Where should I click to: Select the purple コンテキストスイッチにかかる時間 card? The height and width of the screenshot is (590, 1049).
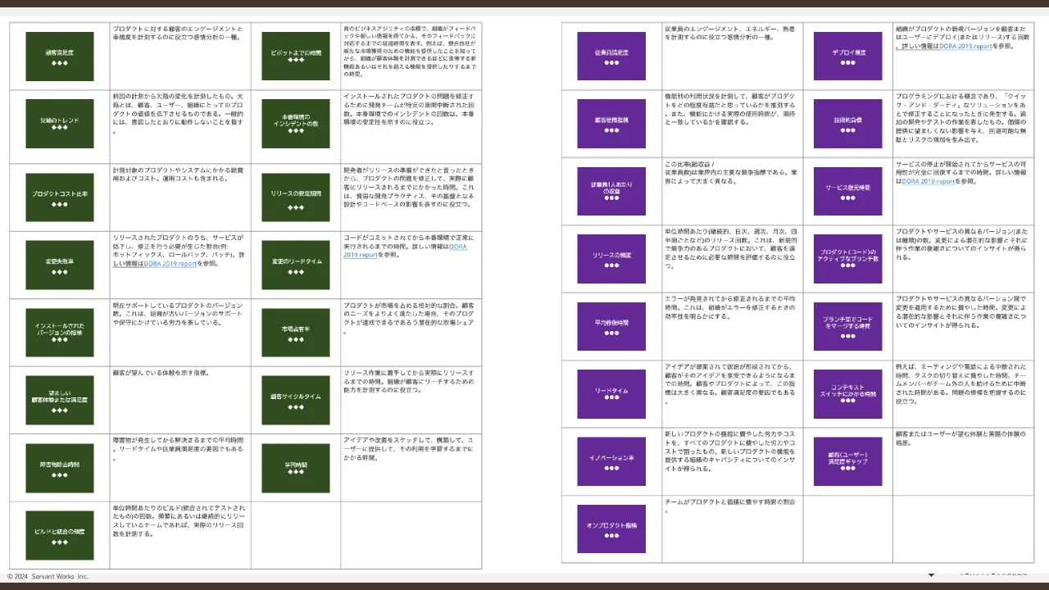848,394
